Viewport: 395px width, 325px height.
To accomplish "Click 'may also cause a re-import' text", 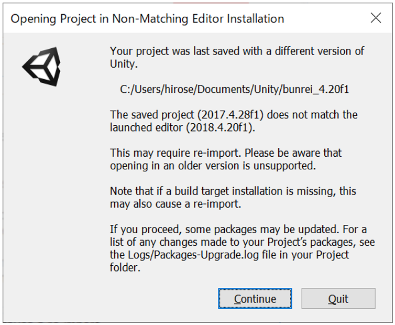I will [175, 204].
